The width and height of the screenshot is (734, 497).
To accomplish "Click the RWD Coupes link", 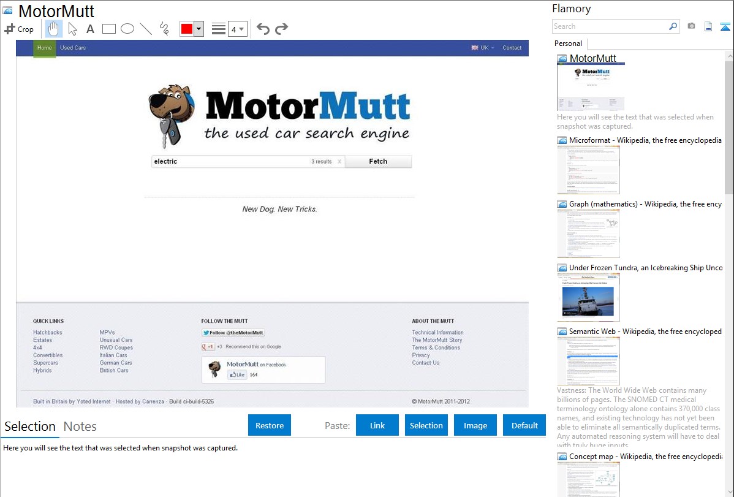I will pos(116,347).
